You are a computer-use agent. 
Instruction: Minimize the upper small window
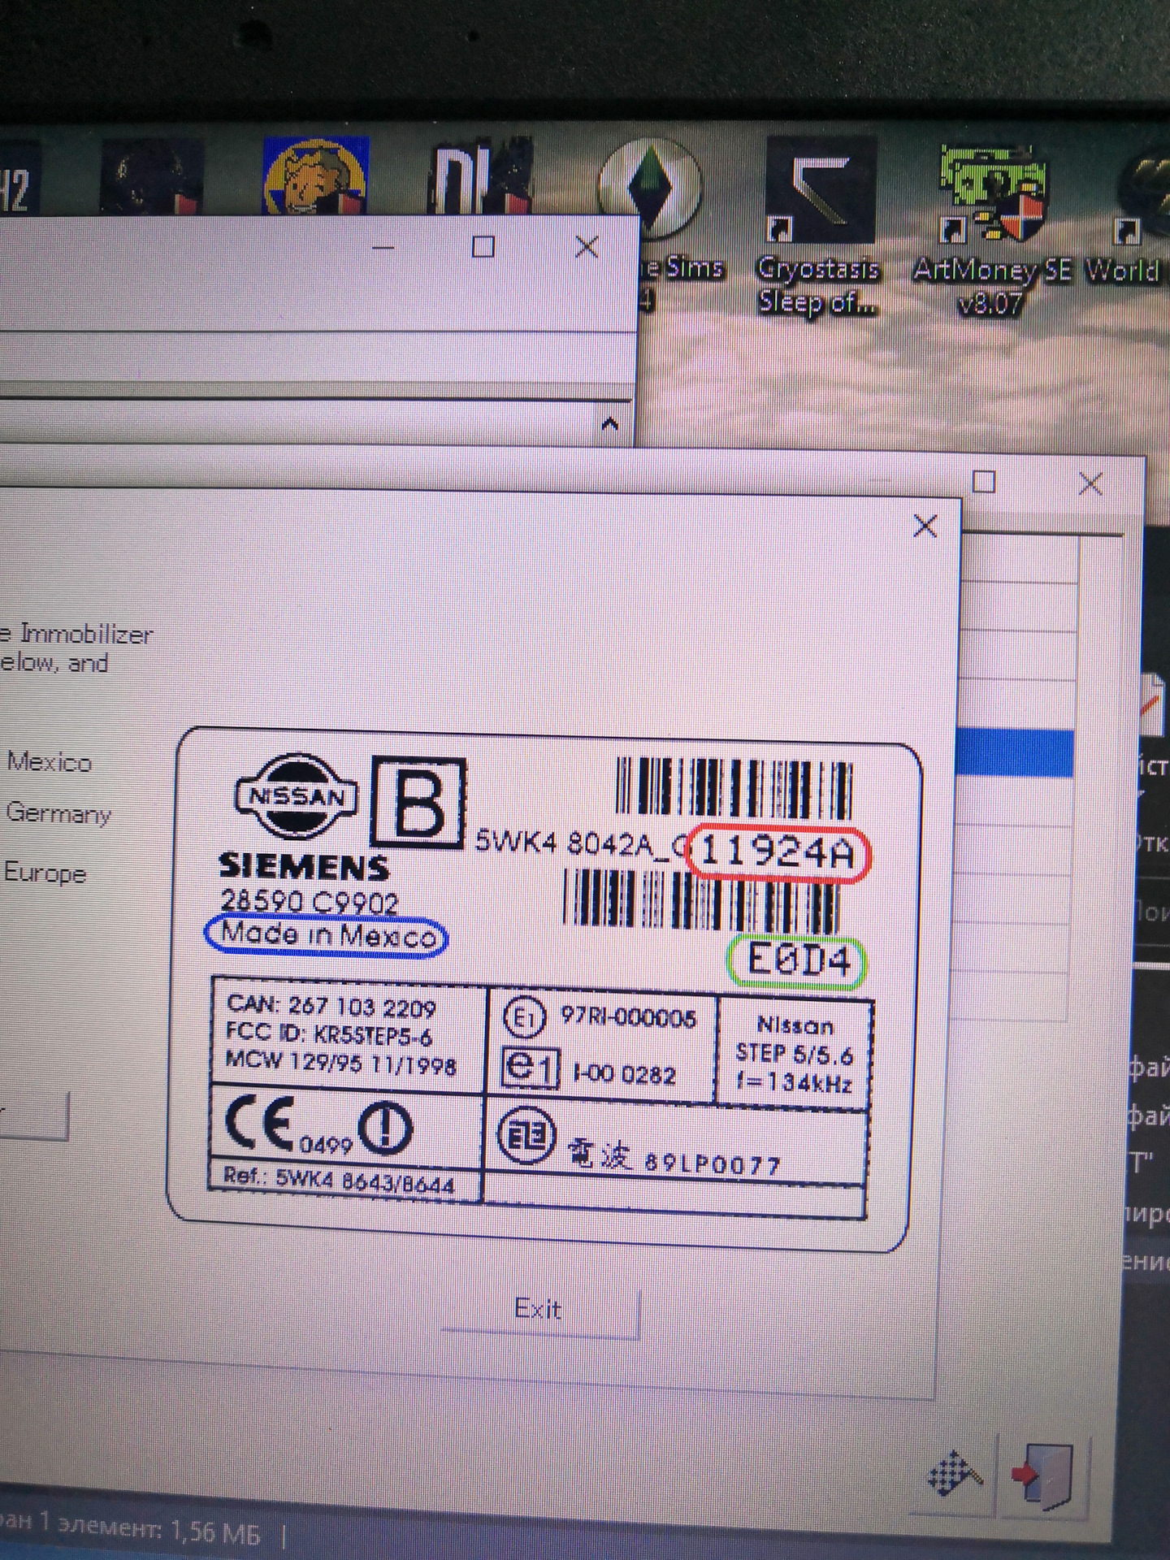(383, 248)
